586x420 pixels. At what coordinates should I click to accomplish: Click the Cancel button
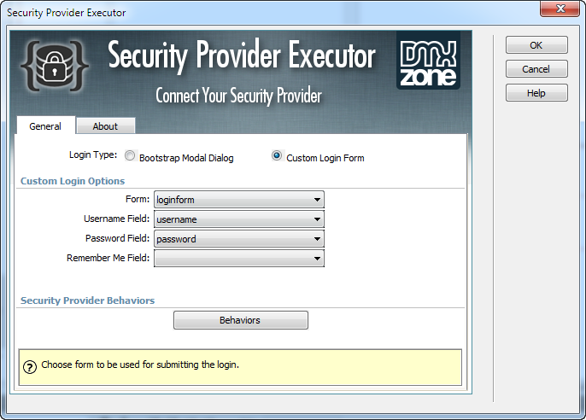point(536,69)
